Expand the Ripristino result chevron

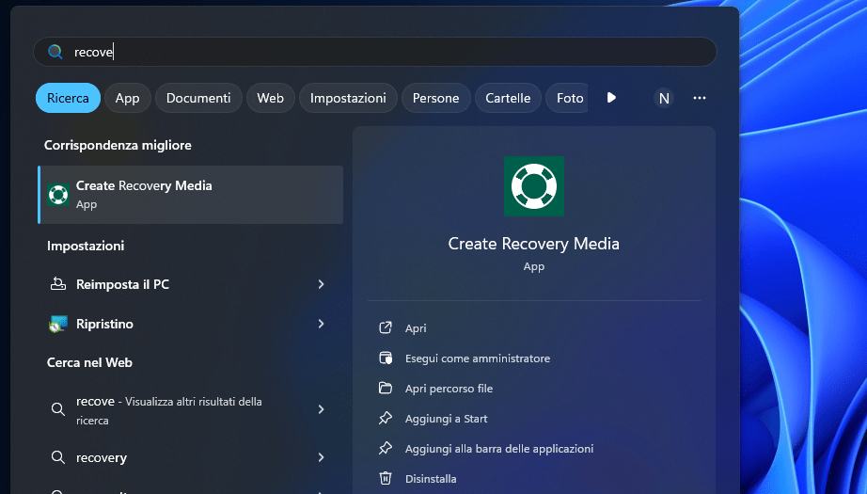pos(321,324)
